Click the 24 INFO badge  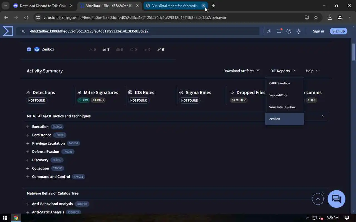98,100
